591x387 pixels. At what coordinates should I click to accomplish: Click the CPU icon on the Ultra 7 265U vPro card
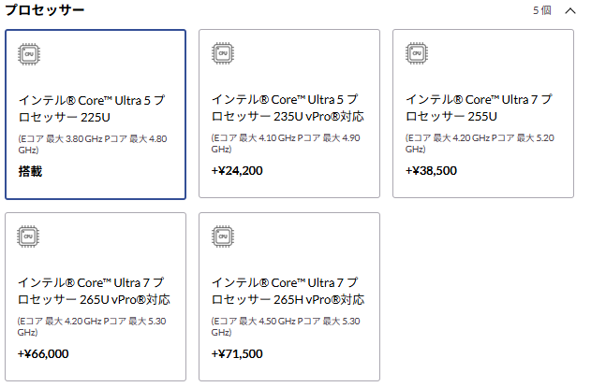point(30,236)
